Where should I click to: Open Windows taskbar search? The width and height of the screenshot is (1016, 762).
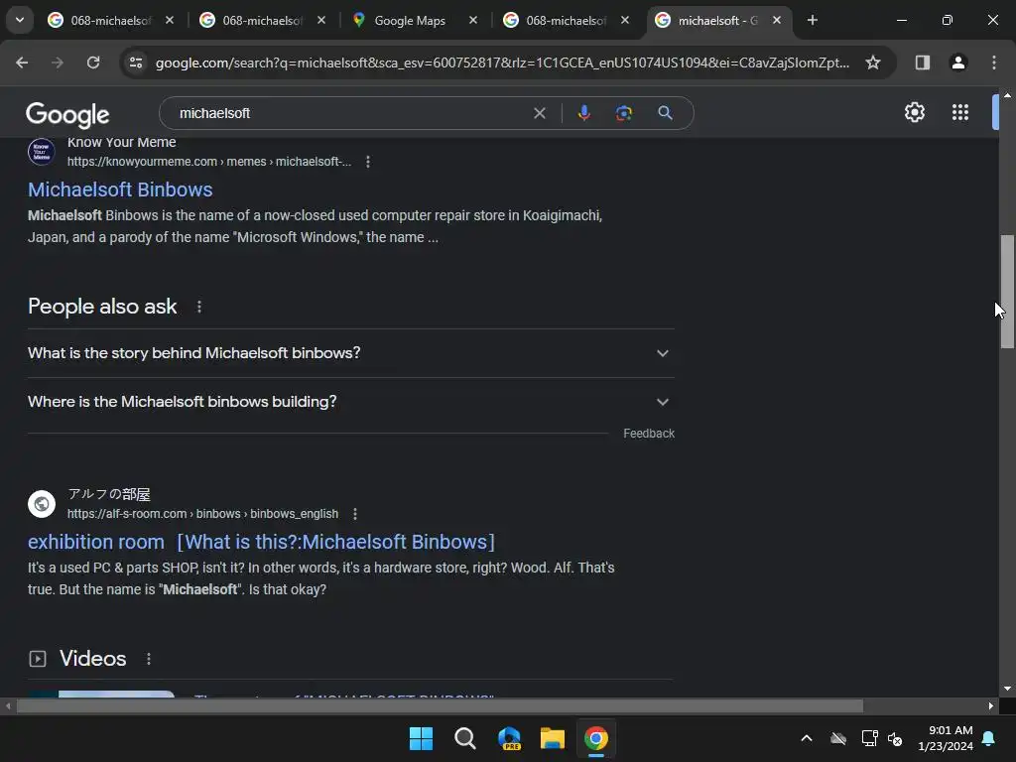(465, 738)
